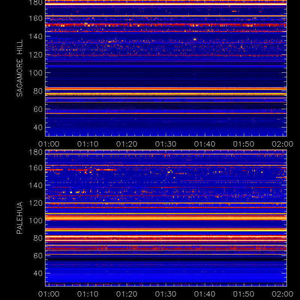Screen dimensions: 300x300
Task: Click 02:00 time label under Sagamore Hill plot
Action: pos(283,144)
